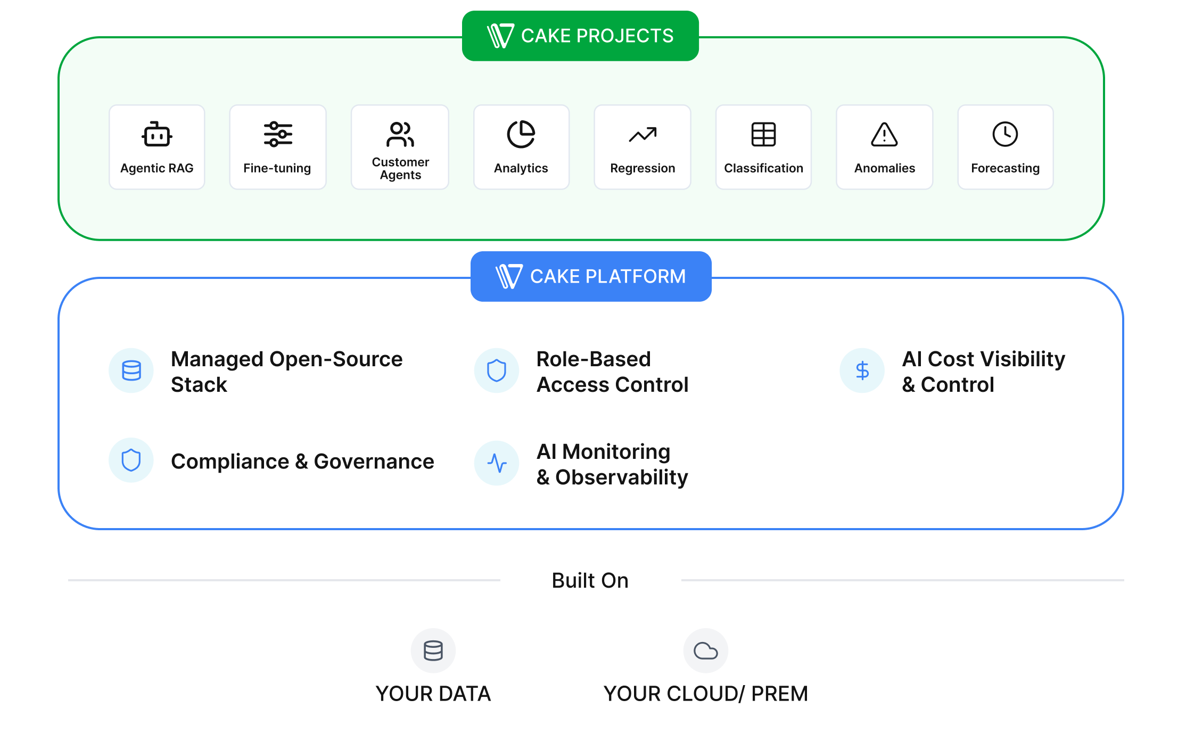Click the CAKE PROJECTS green banner
1186x741 pixels.
pyautogui.click(x=580, y=36)
